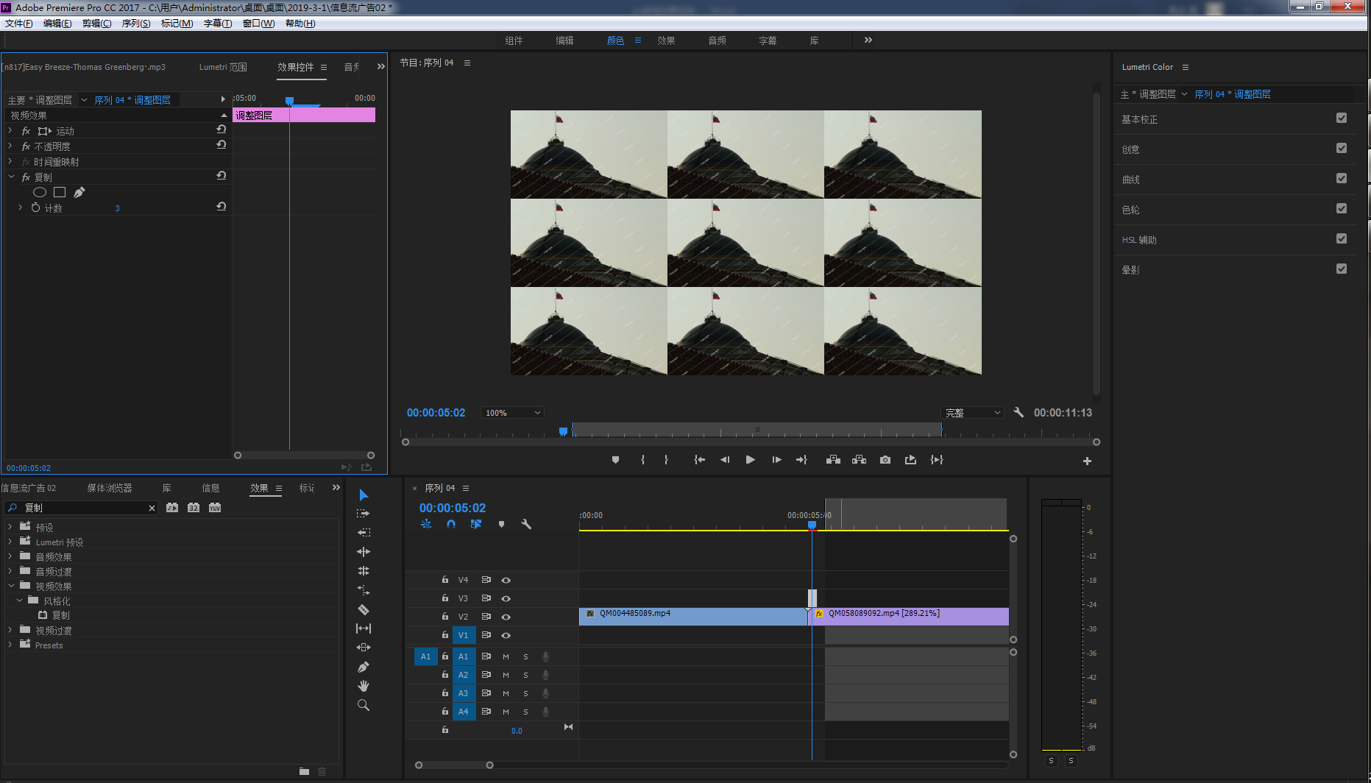Expand the Presets folder
Image resolution: width=1371 pixels, height=783 pixels.
tap(10, 645)
